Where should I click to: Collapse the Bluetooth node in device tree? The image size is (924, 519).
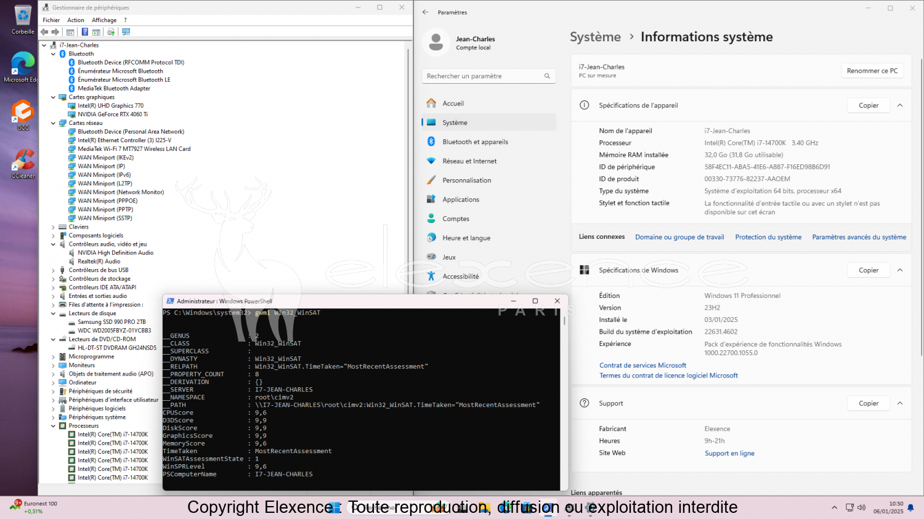coord(53,54)
